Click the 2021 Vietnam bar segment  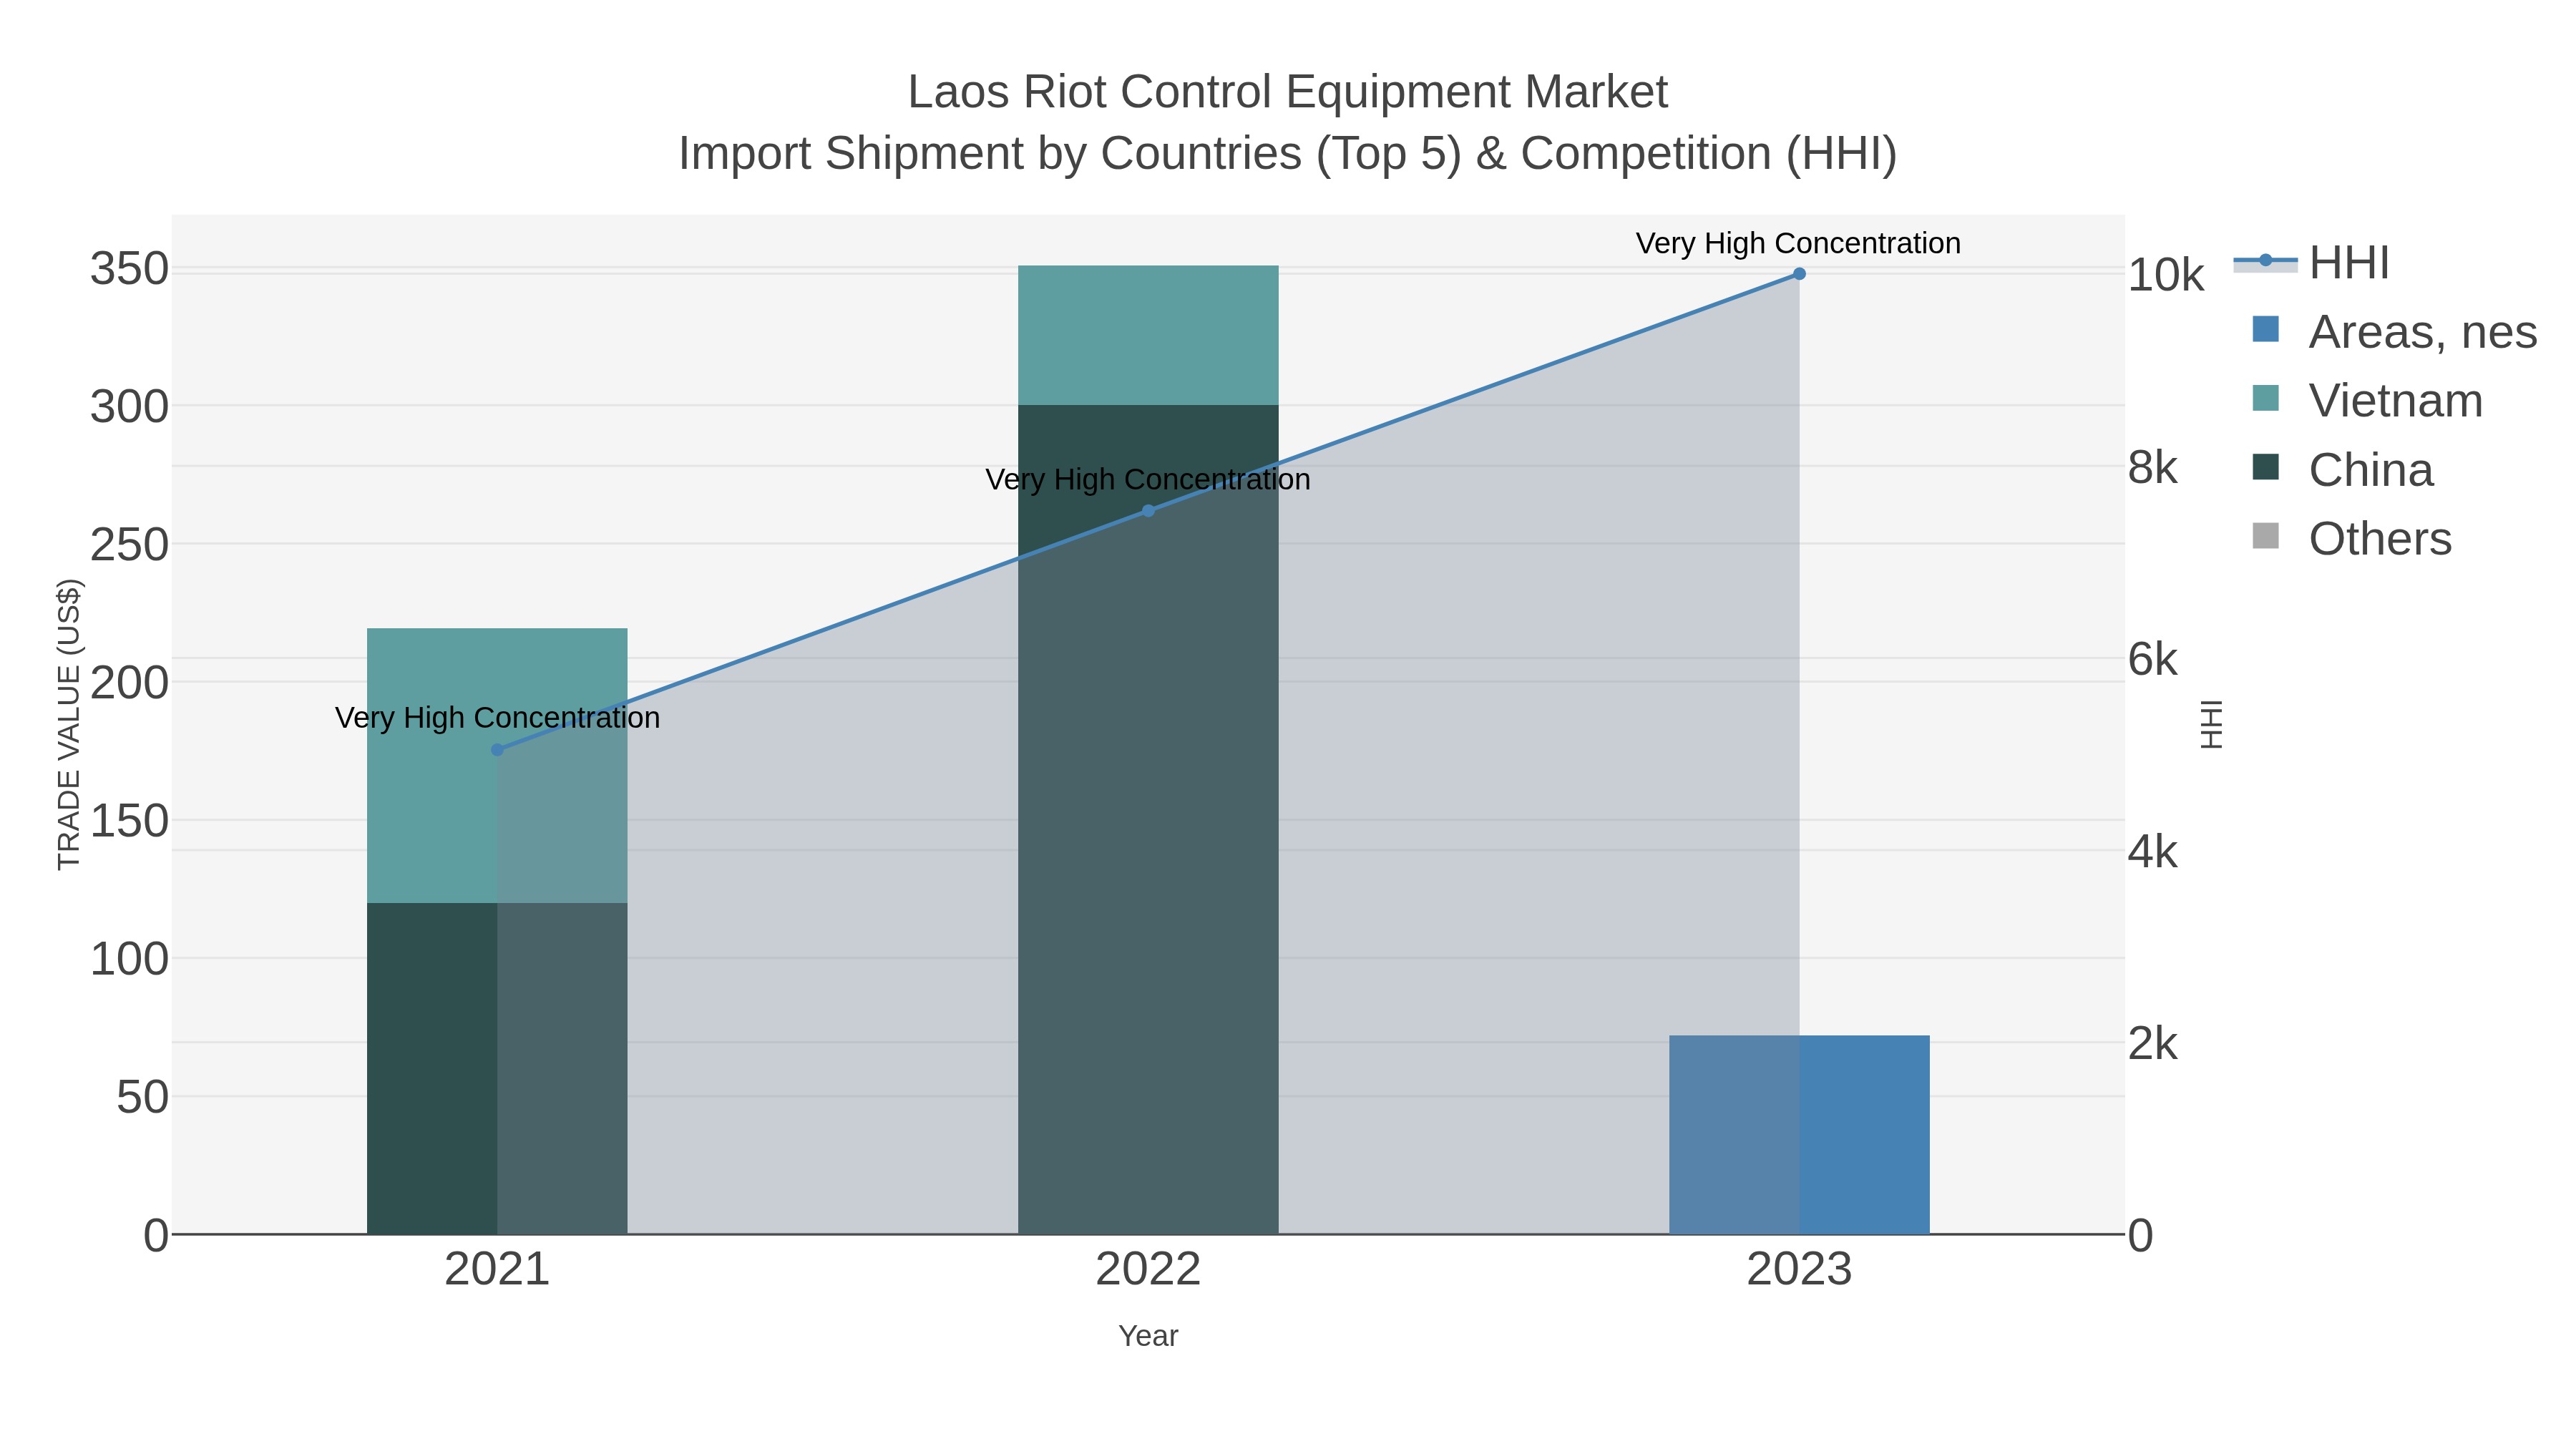[497, 766]
